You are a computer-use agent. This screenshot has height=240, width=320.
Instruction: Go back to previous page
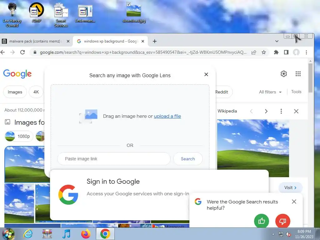coord(2,52)
